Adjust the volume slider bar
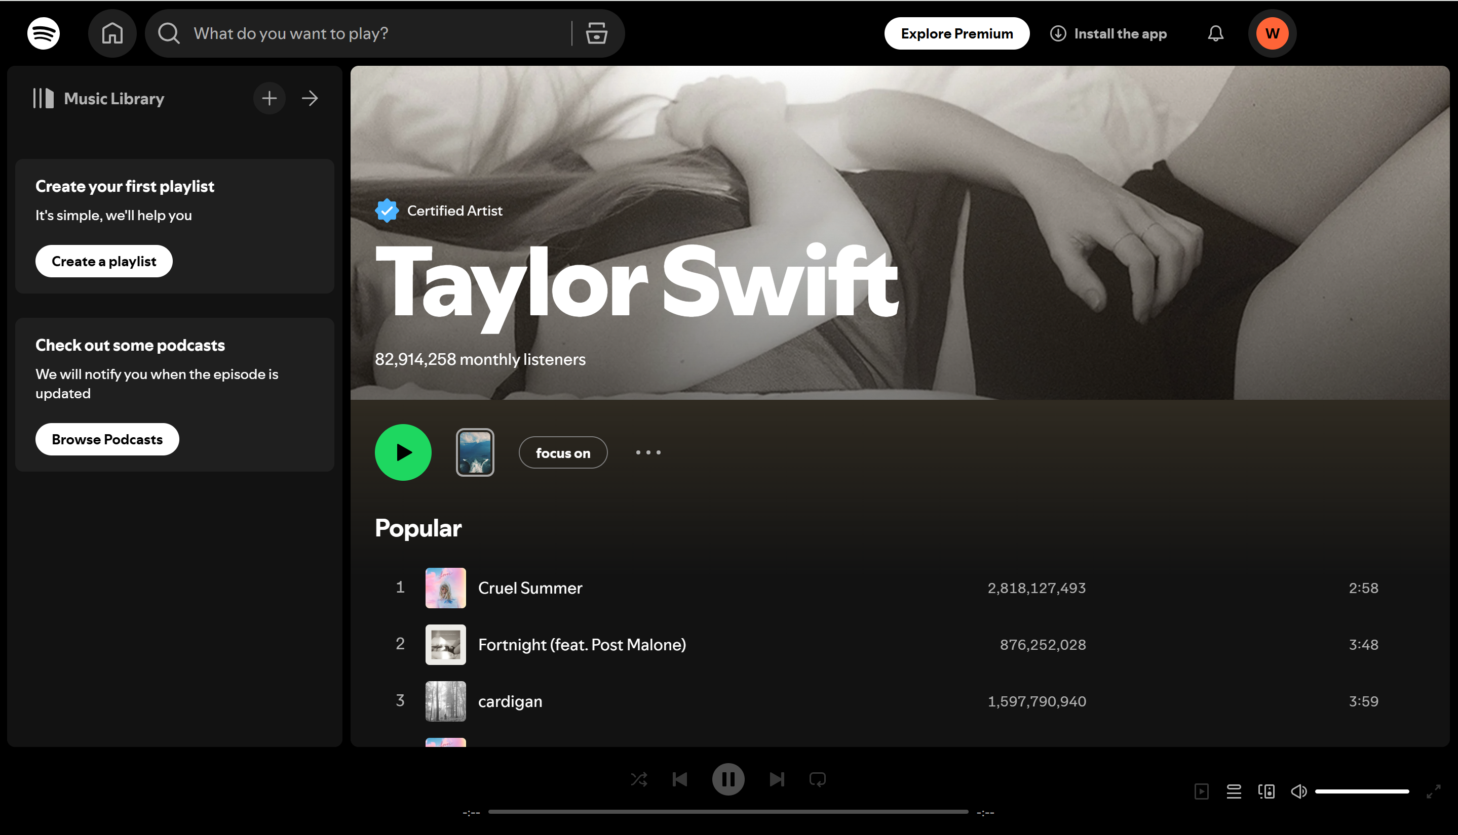The height and width of the screenshot is (835, 1458). [x=1362, y=791]
